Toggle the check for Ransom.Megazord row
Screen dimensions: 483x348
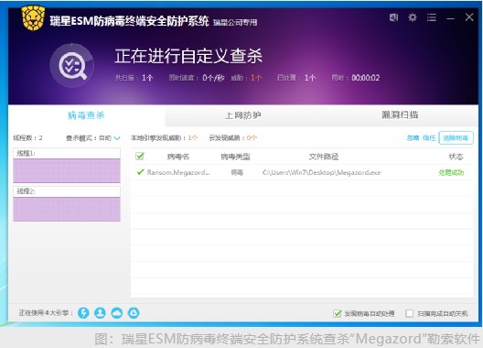[141, 172]
